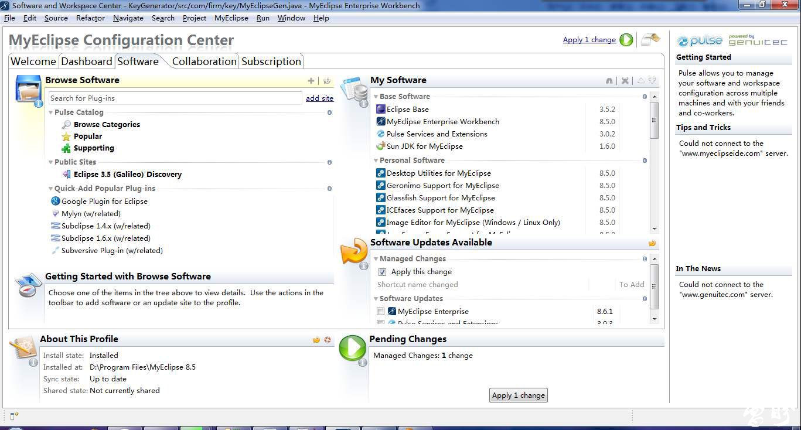Click in the Search for Plug-ins field
This screenshot has width=801, height=430.
(x=175, y=98)
